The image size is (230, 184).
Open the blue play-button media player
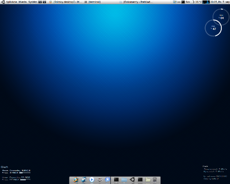[x=92, y=179]
